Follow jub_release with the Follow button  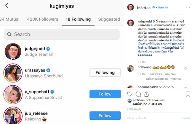point(105,116)
